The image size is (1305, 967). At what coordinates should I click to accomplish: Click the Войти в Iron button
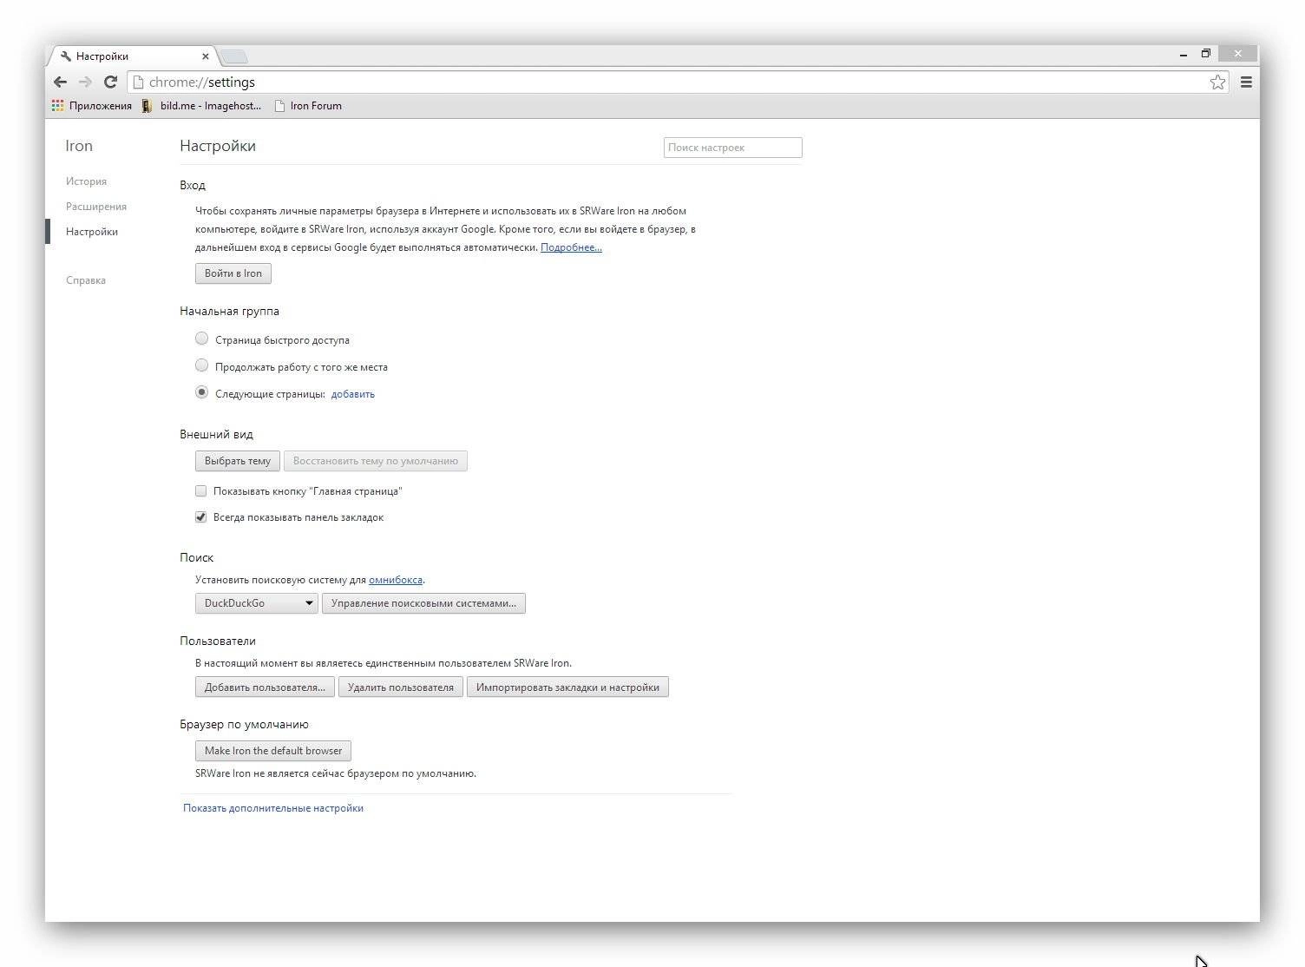click(233, 273)
